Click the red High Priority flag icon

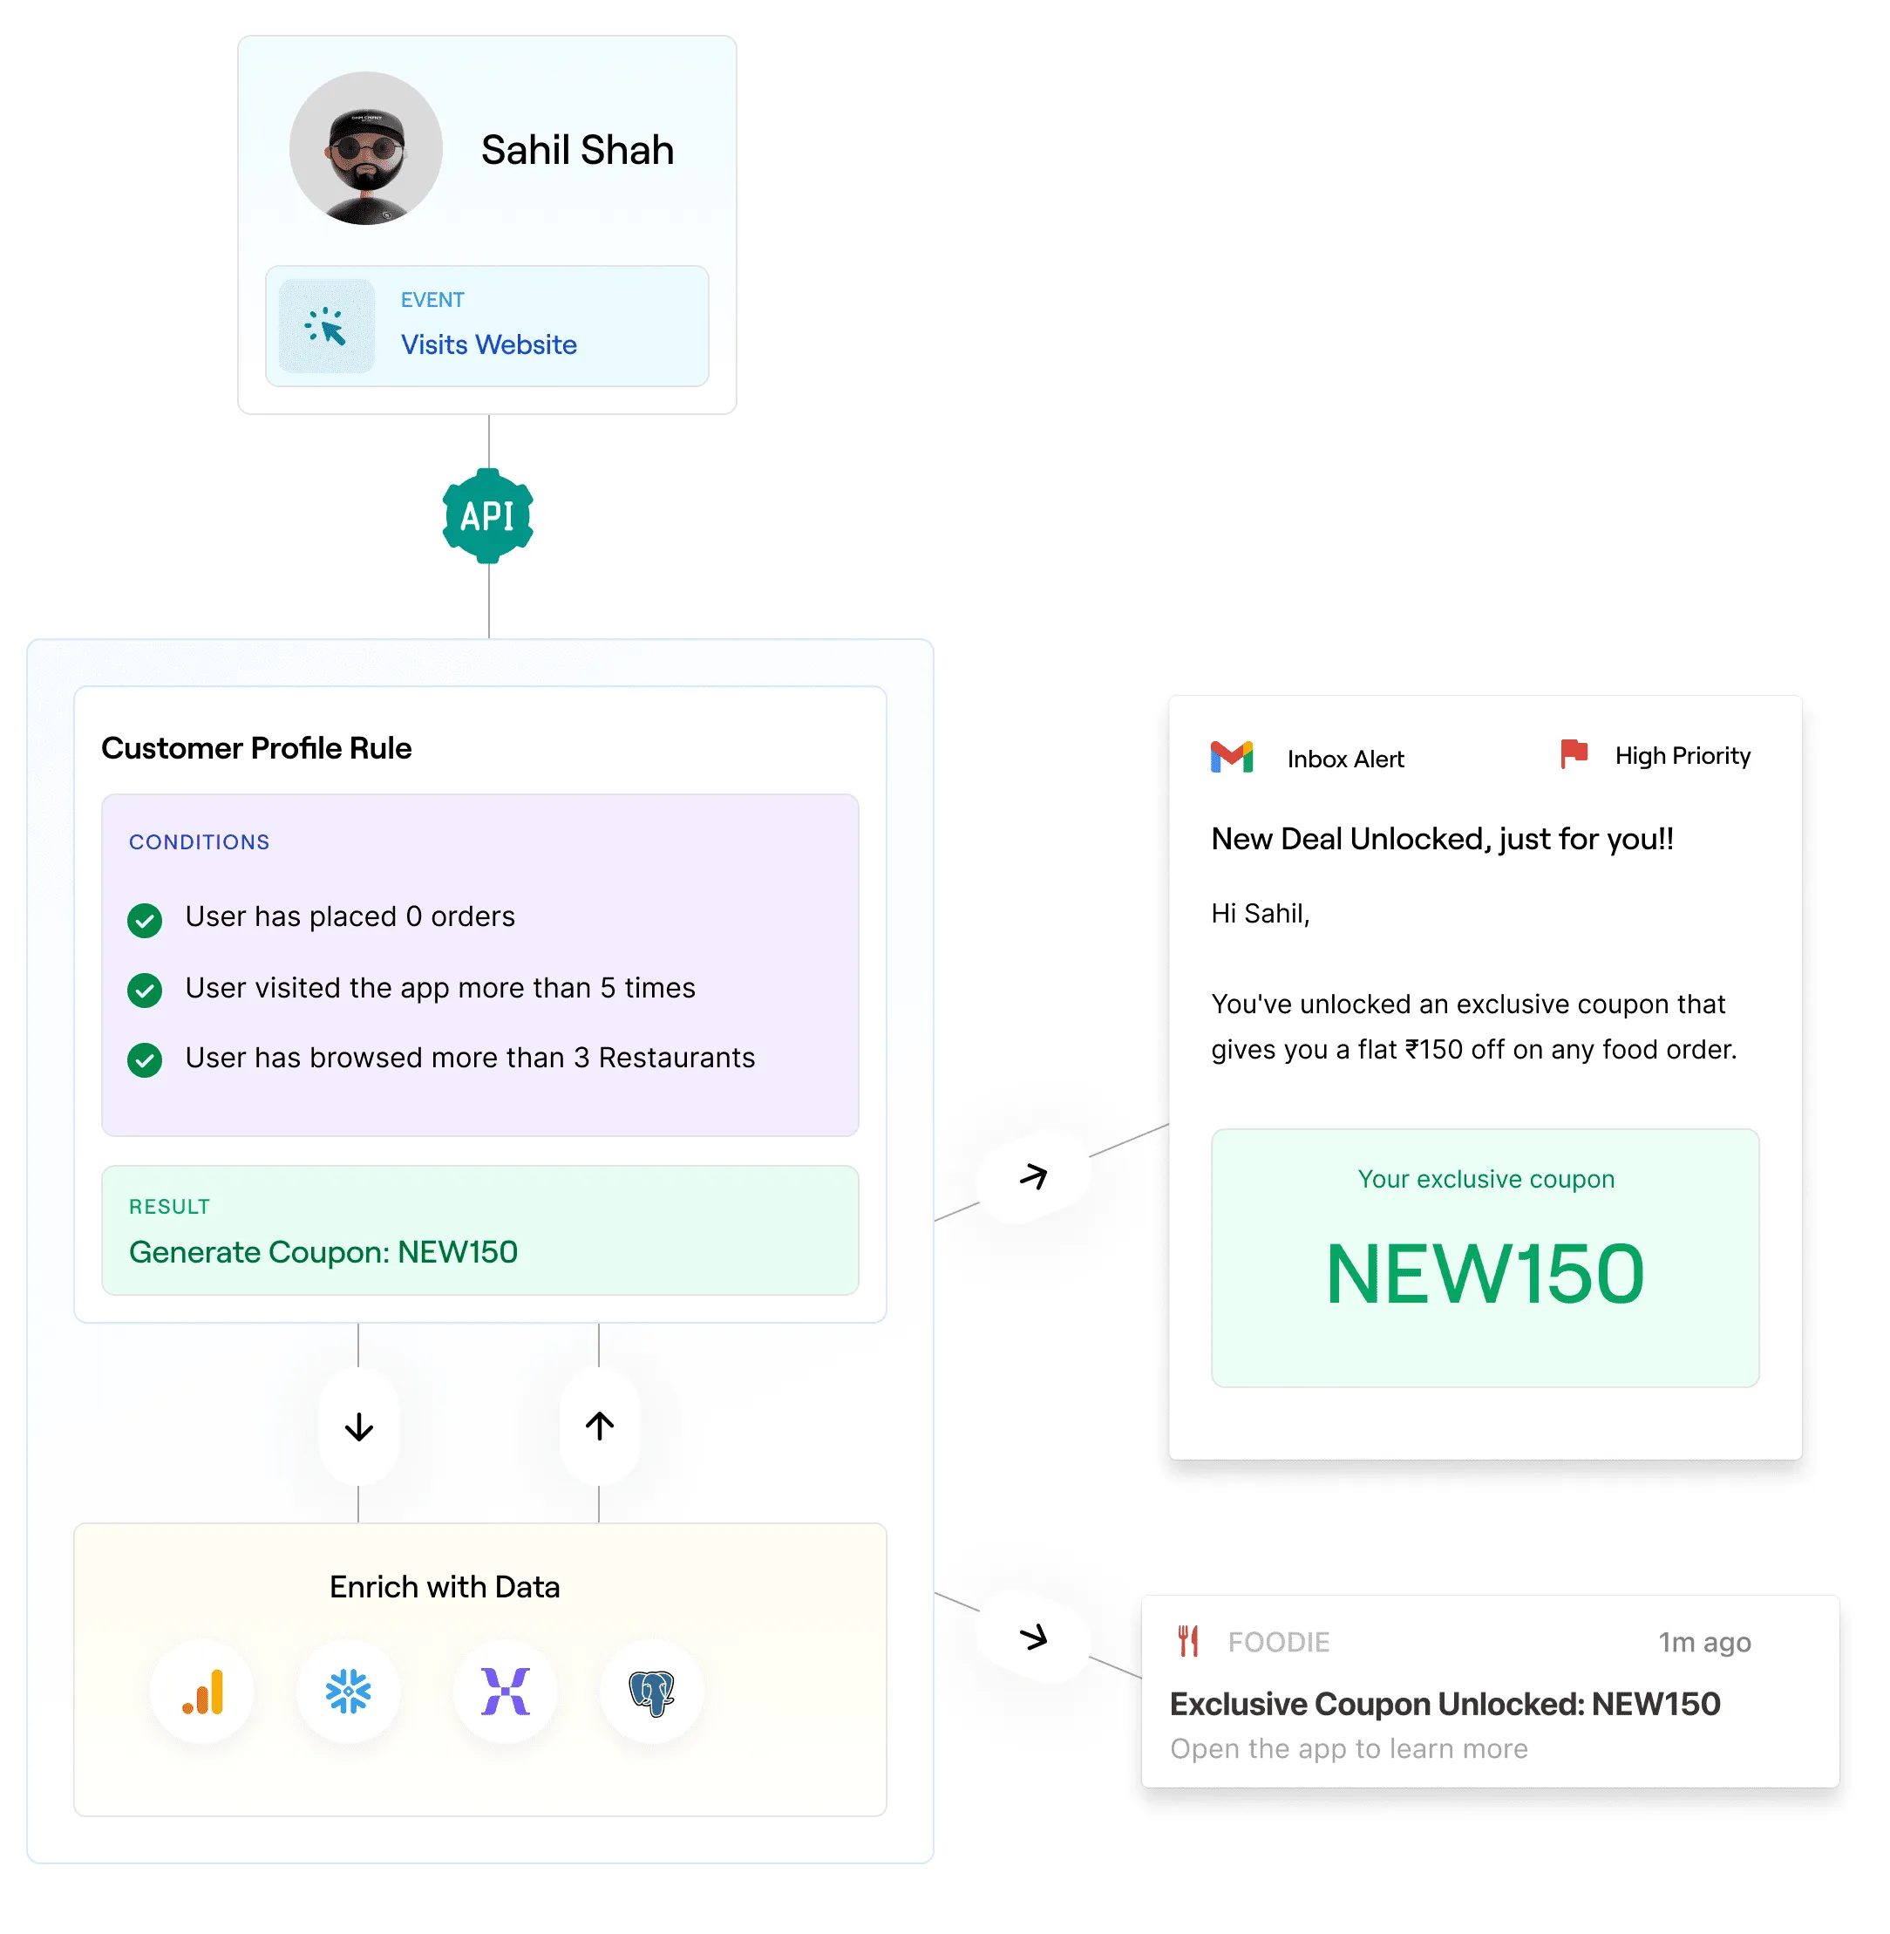pos(1574,754)
